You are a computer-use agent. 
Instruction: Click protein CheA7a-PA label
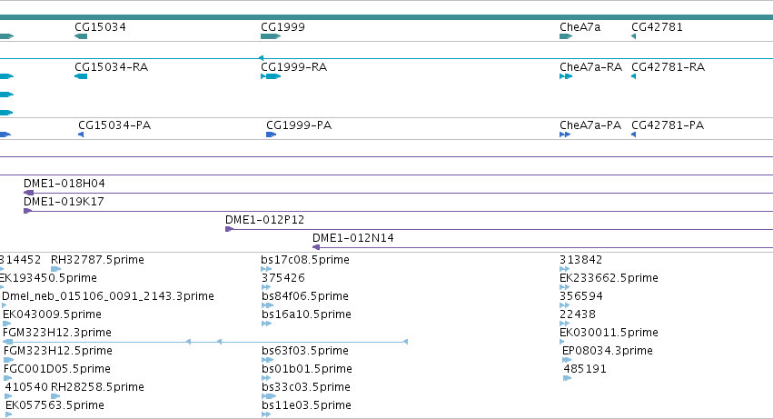[x=590, y=125]
